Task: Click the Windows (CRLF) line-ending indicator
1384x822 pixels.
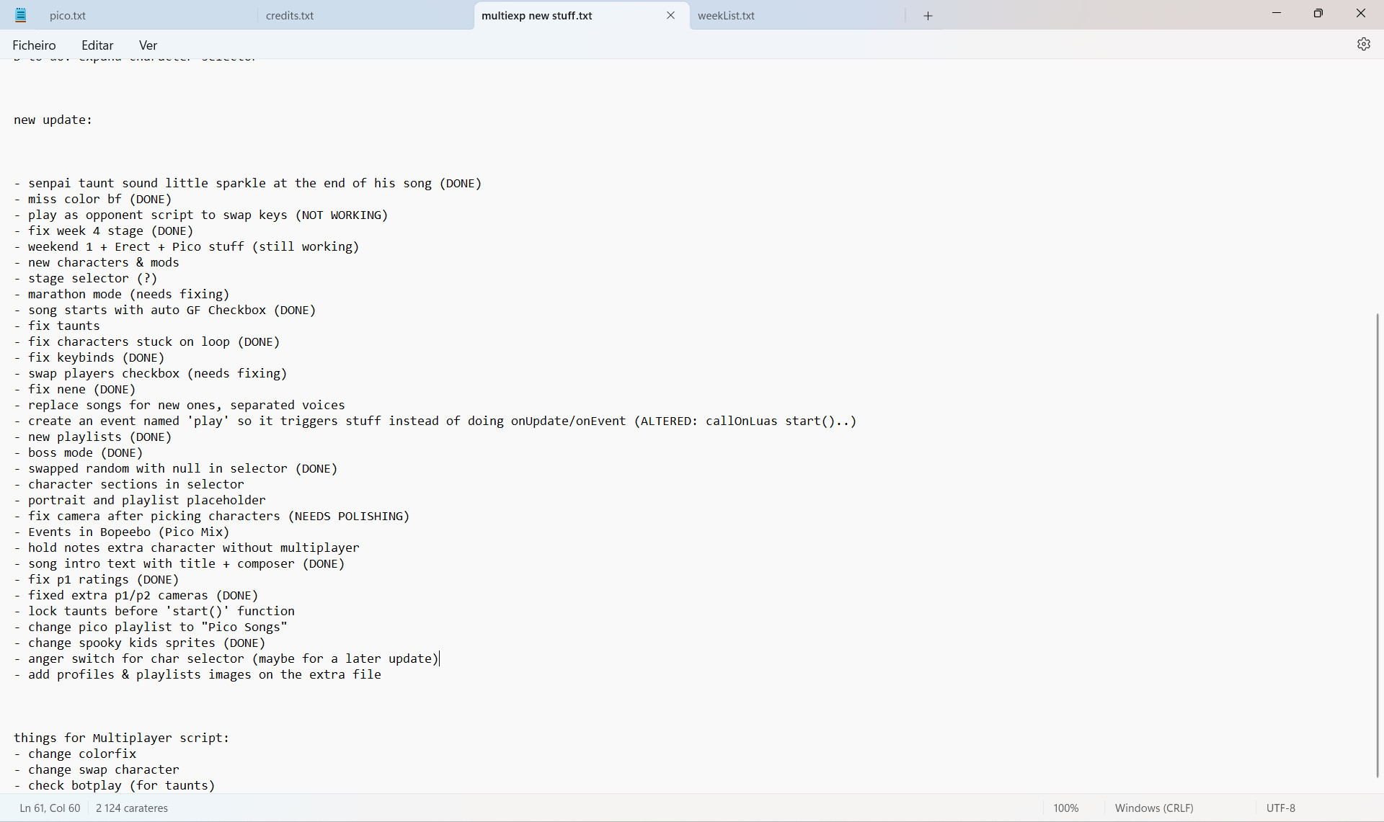Action: pyautogui.click(x=1153, y=808)
